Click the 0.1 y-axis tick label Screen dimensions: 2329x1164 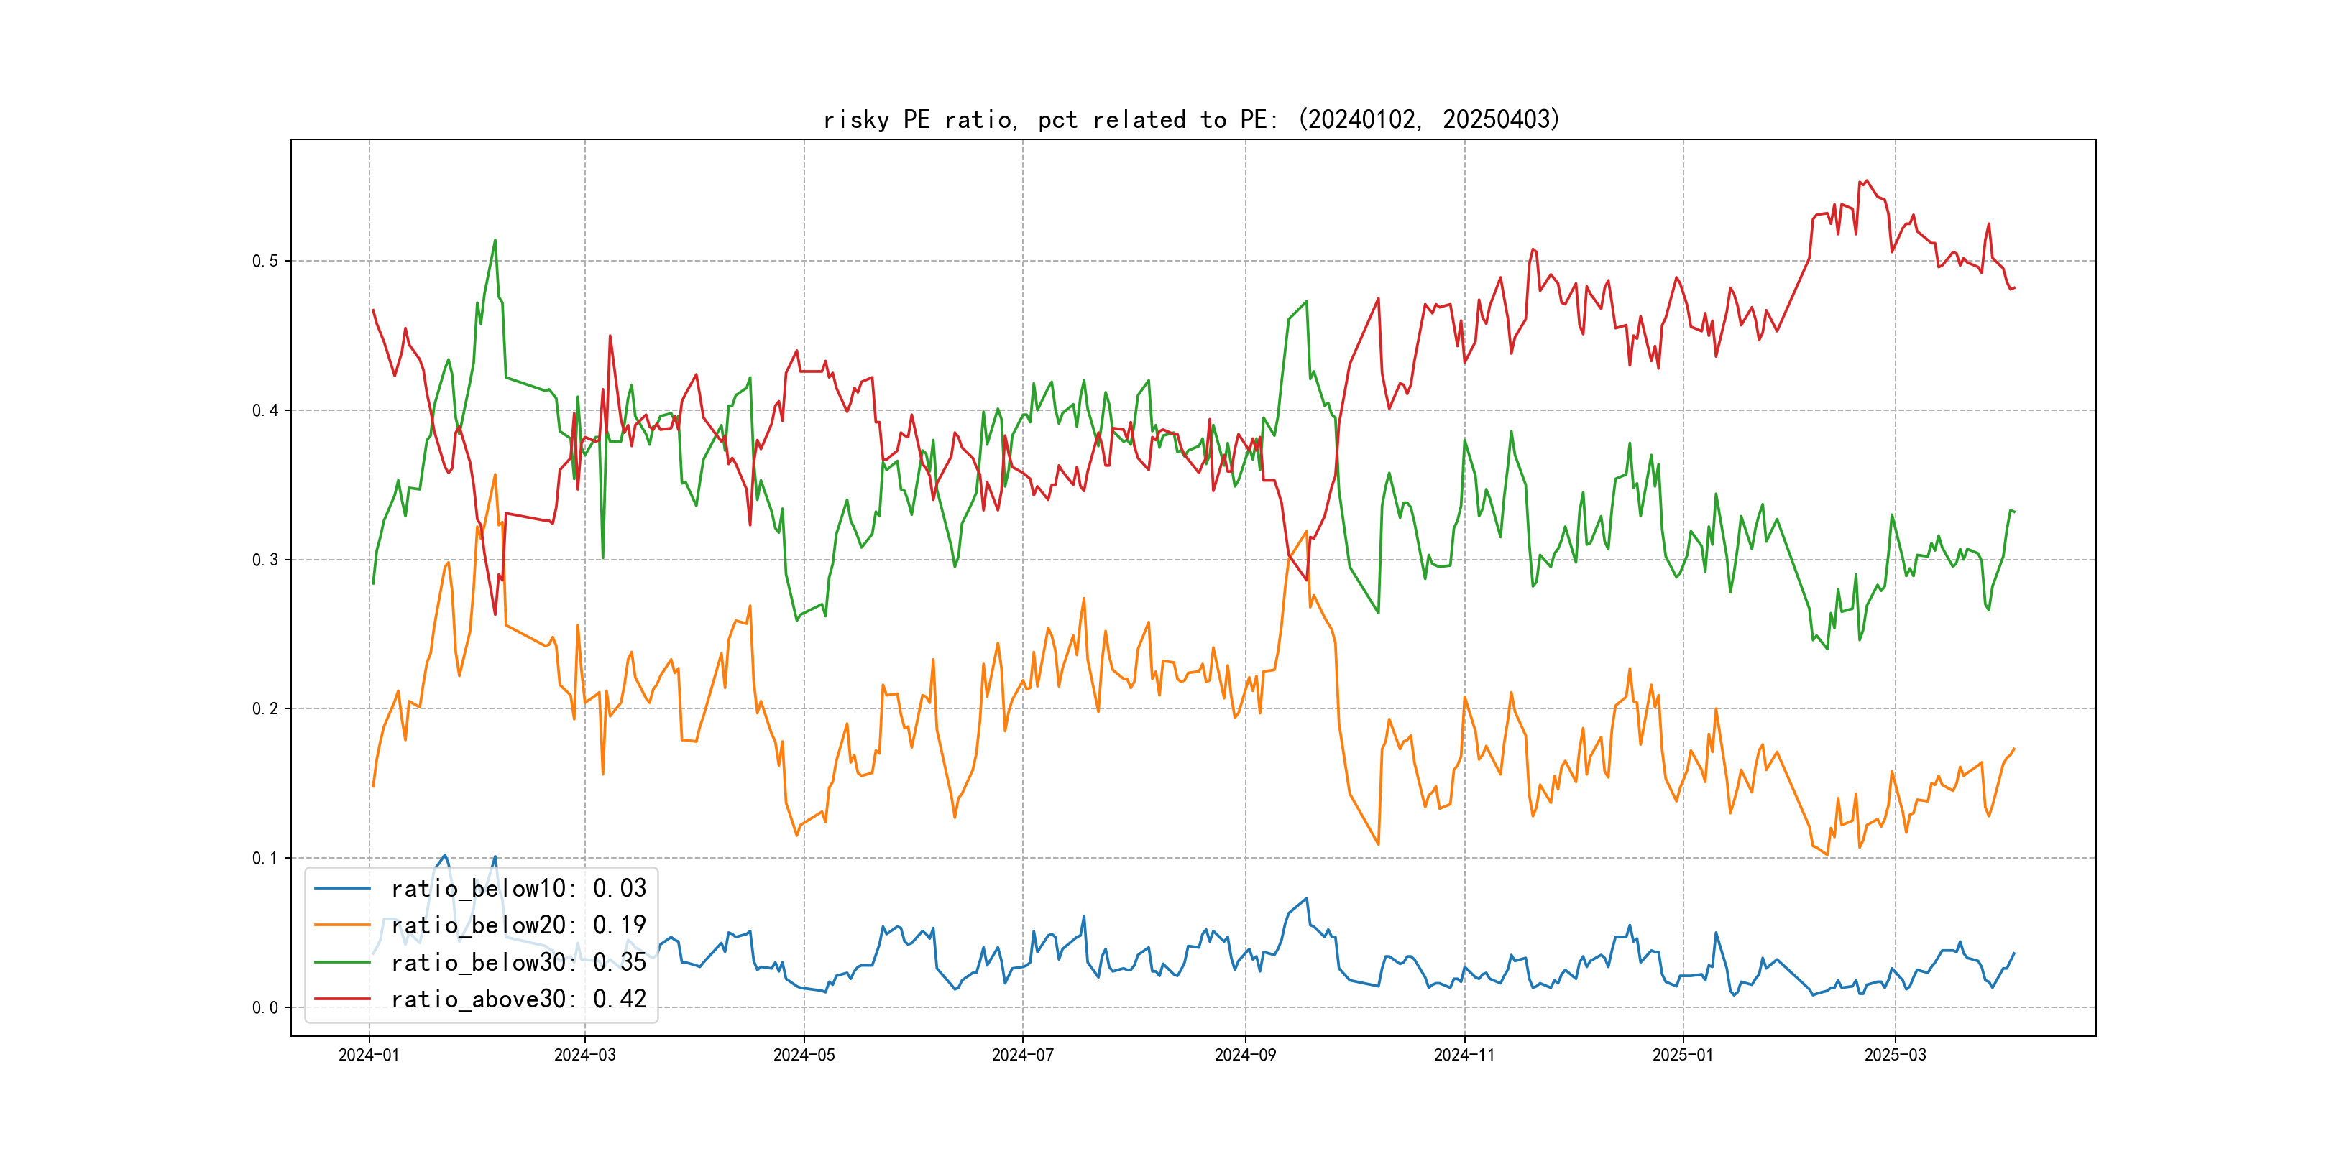pyautogui.click(x=265, y=858)
